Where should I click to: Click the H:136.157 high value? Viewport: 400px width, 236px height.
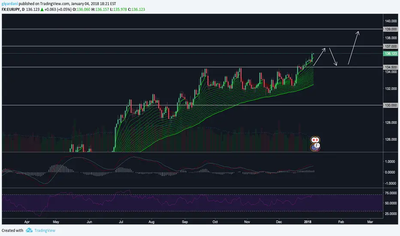[100, 9]
